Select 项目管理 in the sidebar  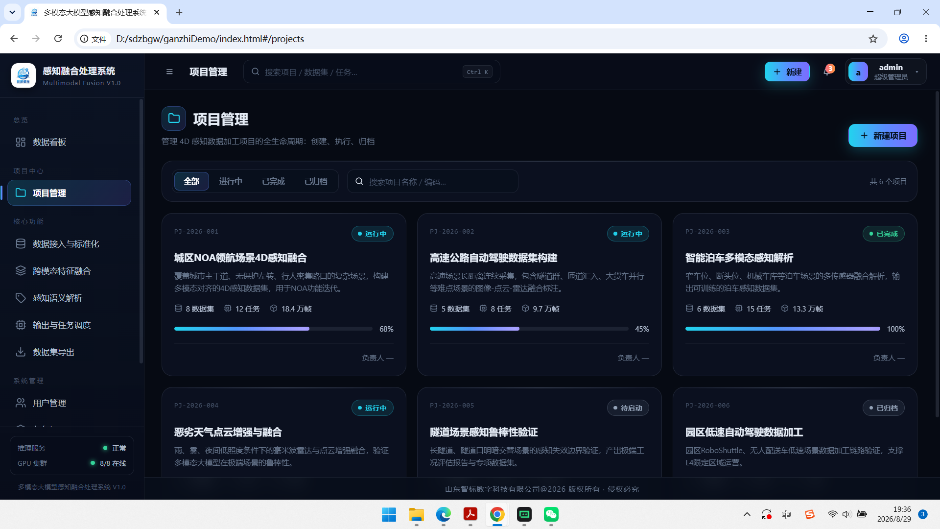69,193
